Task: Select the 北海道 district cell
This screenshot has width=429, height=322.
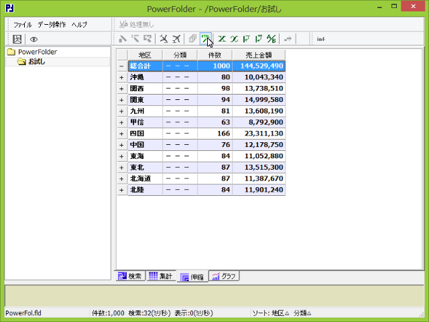Action: coord(145,179)
